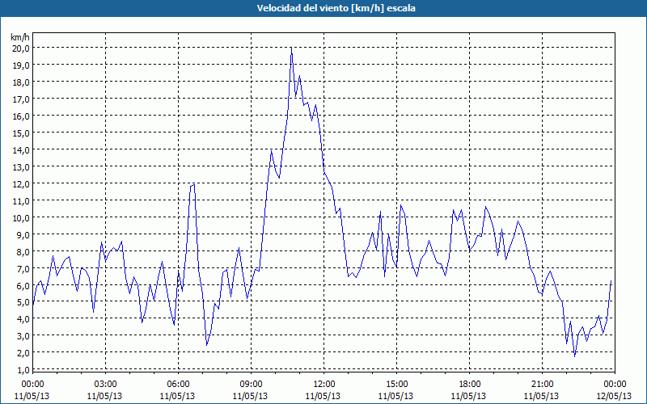
Task: Select the "15:00" time axis label
Action: click(396, 385)
